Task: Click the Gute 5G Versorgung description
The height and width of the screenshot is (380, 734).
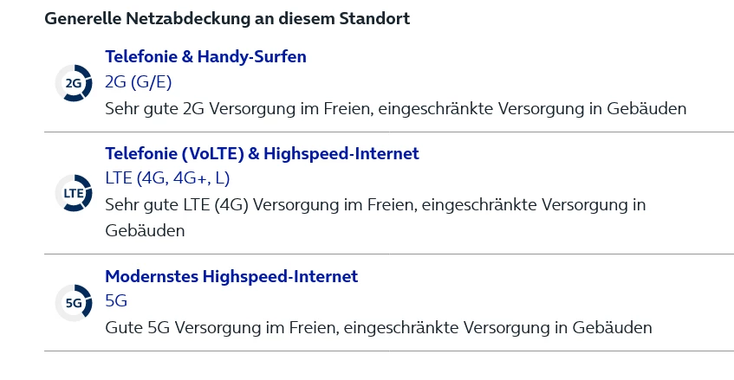Action: point(378,327)
